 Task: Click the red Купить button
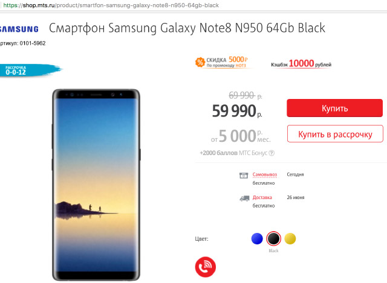(334, 108)
